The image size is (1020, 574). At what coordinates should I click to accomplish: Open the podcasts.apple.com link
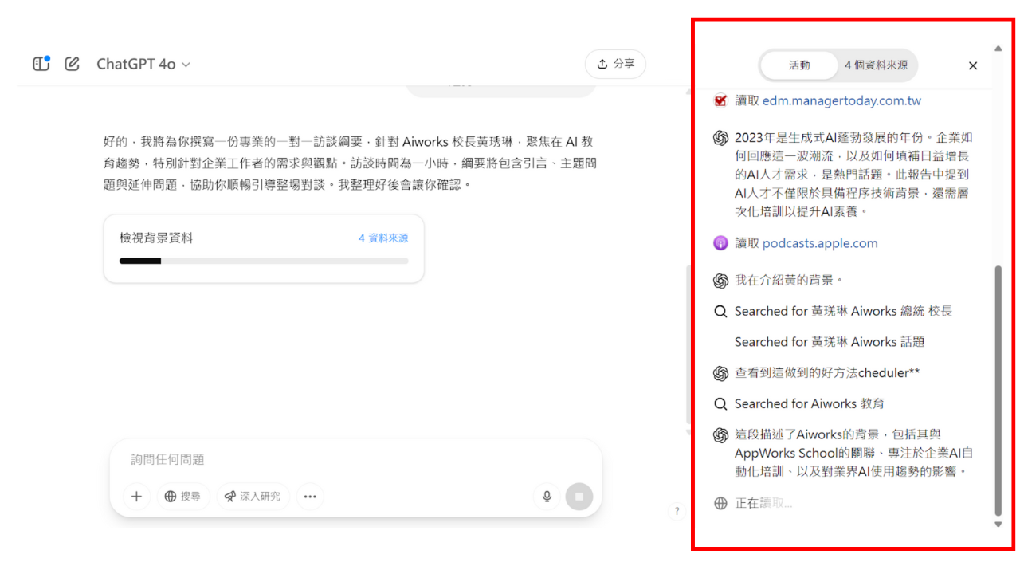coord(820,243)
